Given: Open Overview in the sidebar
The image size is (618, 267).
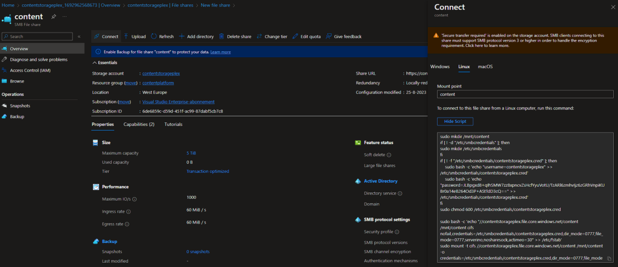Looking at the screenshot, I should tap(42, 48).
